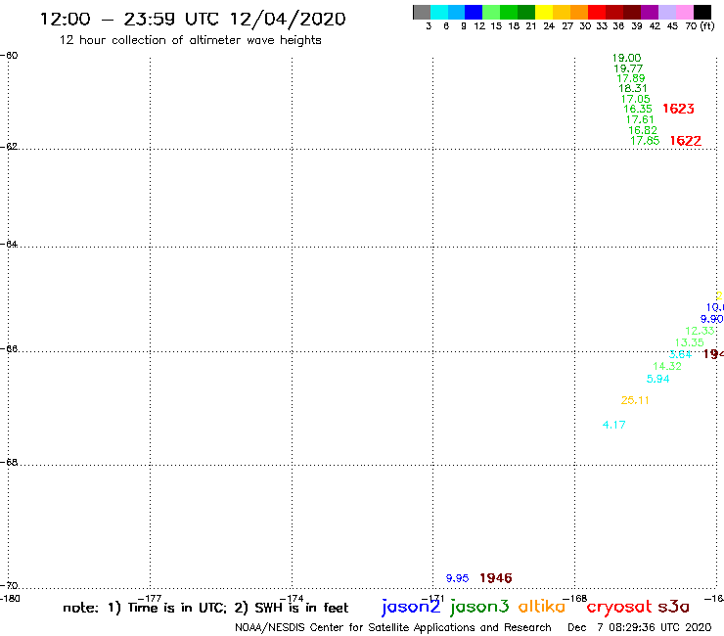Select the jason2 satellite label

tap(411, 607)
